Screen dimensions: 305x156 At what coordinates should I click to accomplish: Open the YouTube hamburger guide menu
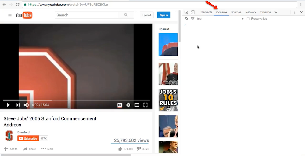(10, 15)
